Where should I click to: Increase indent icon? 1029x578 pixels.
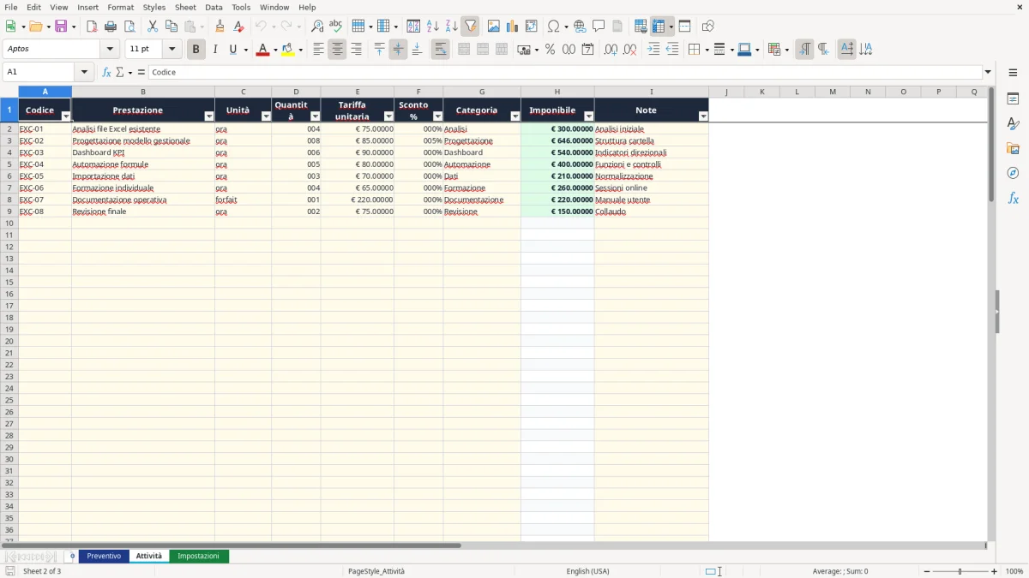point(653,50)
